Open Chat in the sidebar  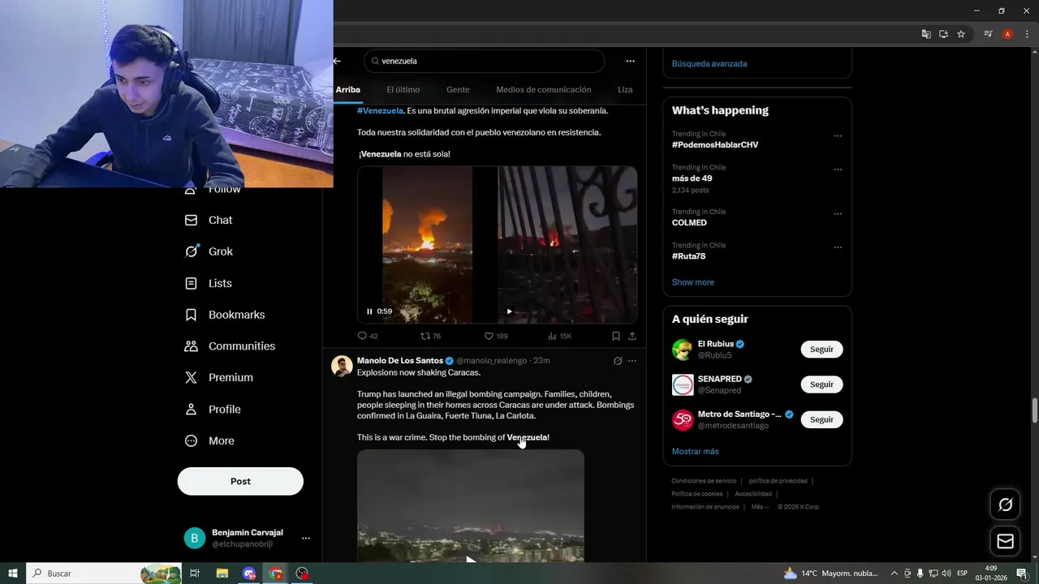click(x=208, y=220)
